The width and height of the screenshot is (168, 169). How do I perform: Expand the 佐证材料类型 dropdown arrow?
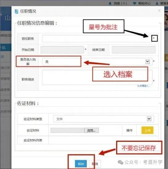tap(149, 119)
